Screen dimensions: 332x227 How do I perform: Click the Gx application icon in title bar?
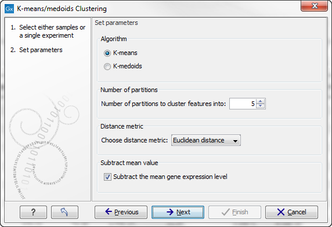tap(9, 9)
